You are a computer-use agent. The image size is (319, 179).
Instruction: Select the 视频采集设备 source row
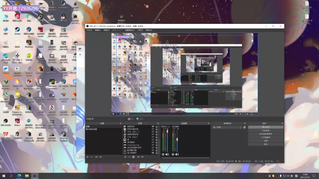[141, 129]
